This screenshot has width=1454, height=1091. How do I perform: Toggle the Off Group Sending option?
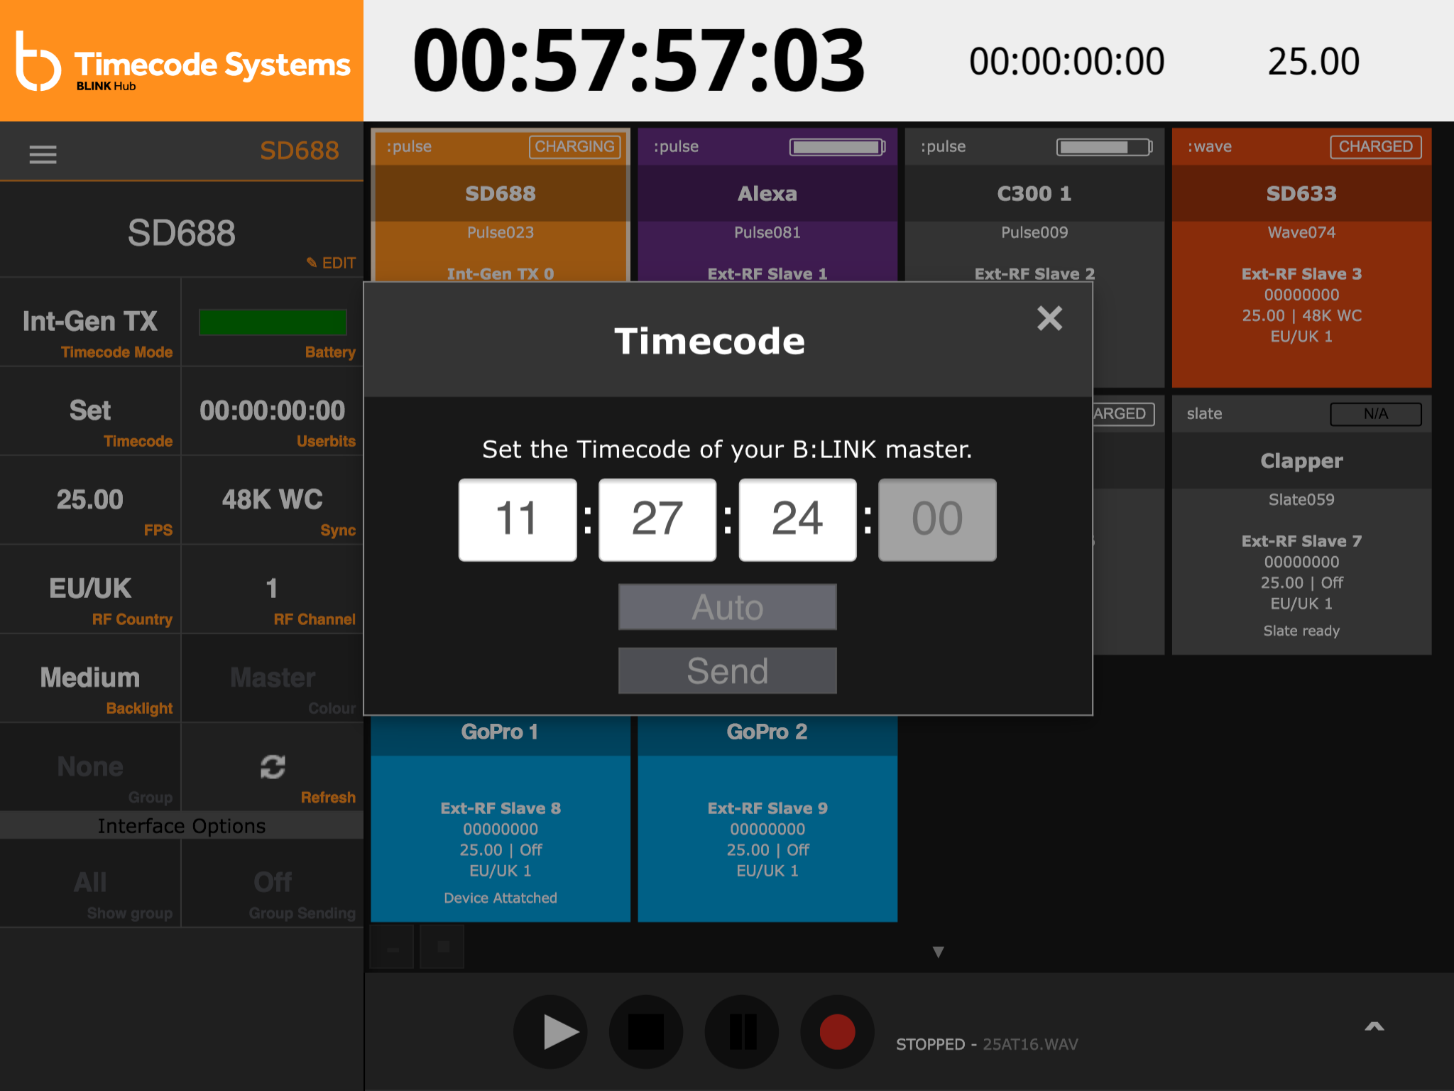tap(273, 883)
